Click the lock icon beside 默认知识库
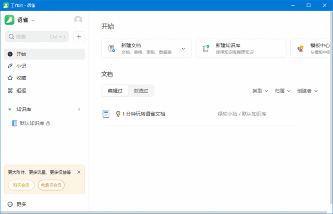 click(48, 123)
